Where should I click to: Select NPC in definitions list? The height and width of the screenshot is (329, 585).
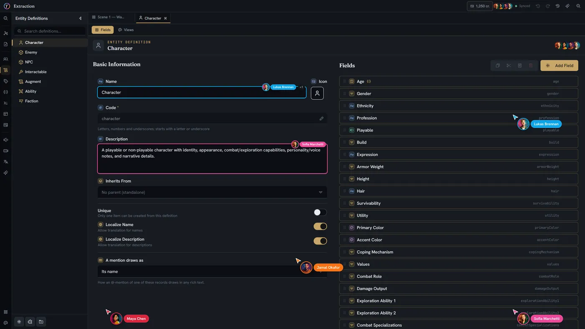pyautogui.click(x=50, y=62)
